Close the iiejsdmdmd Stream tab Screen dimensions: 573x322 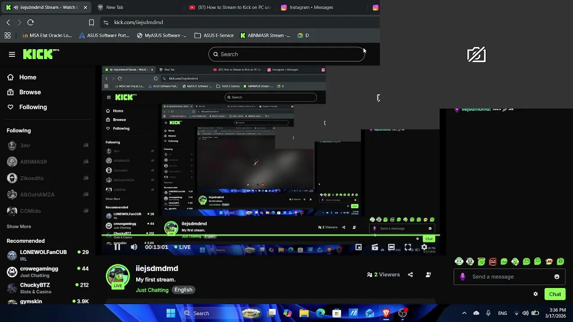(x=85, y=7)
